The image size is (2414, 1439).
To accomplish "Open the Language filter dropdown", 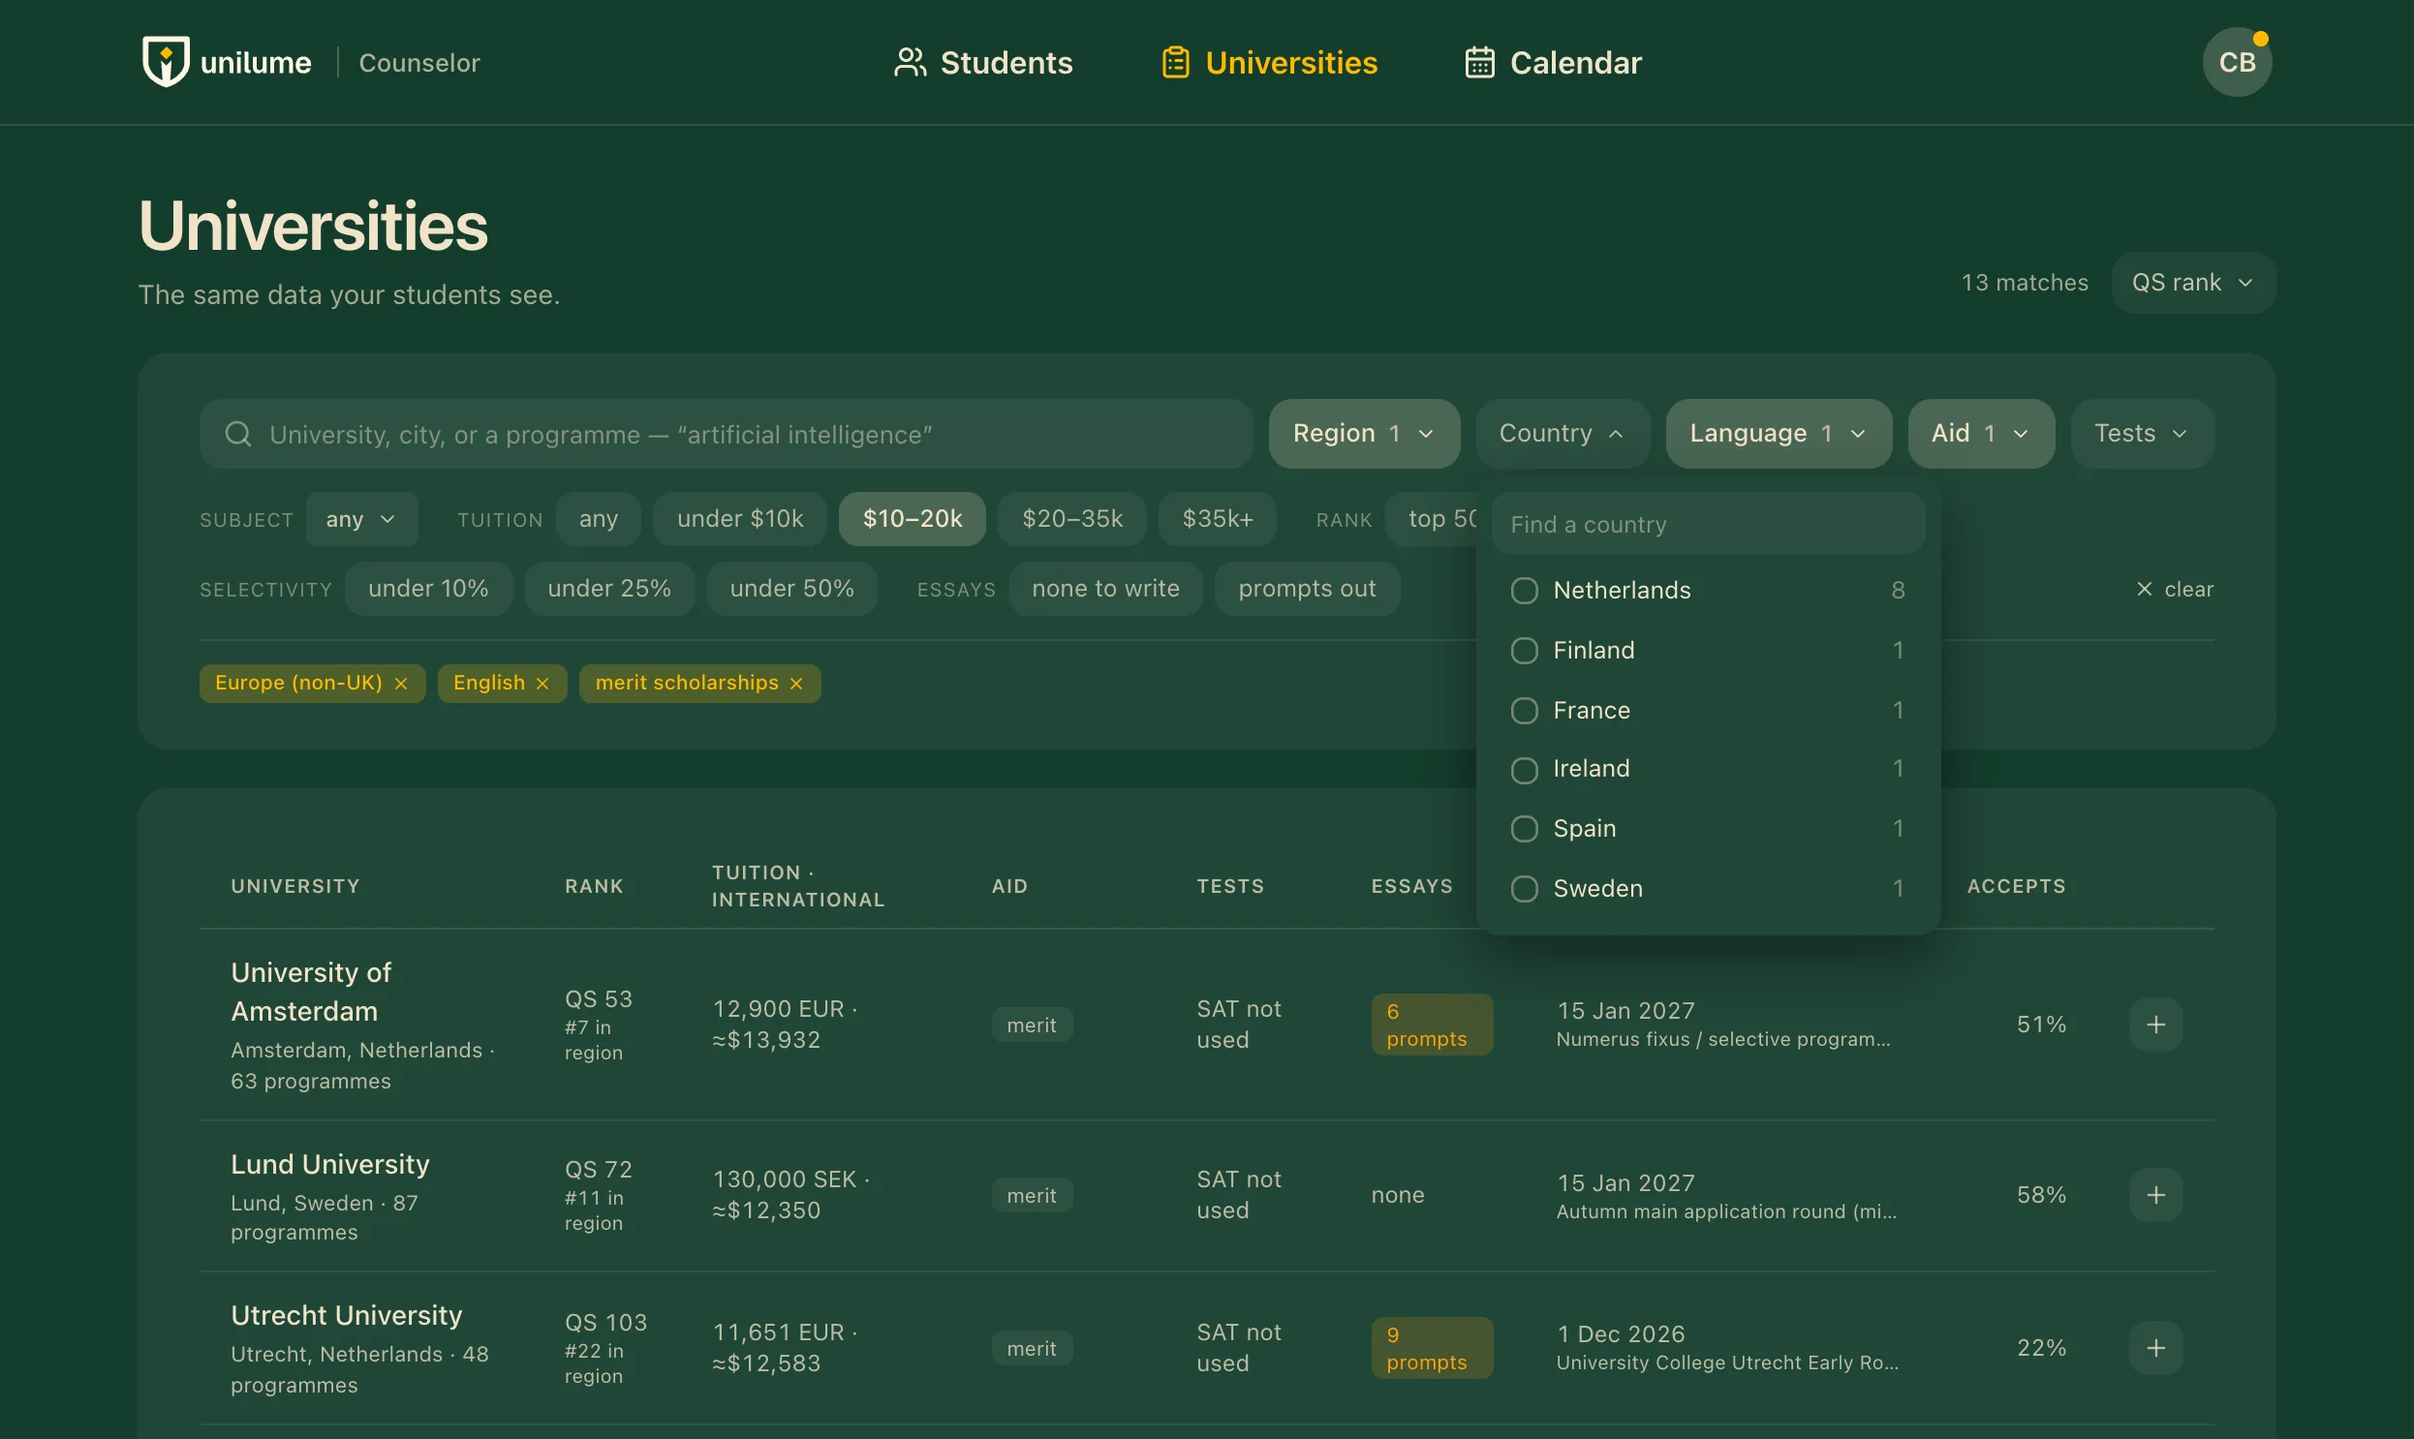I will [x=1778, y=434].
